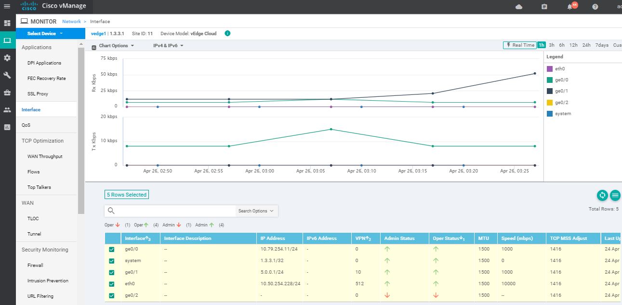
Task: Click the Oper up green arrow filter
Action: (146, 225)
